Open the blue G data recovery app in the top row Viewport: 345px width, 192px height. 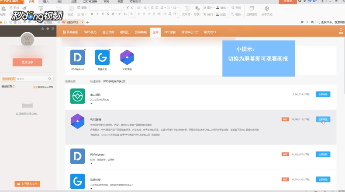[102, 57]
